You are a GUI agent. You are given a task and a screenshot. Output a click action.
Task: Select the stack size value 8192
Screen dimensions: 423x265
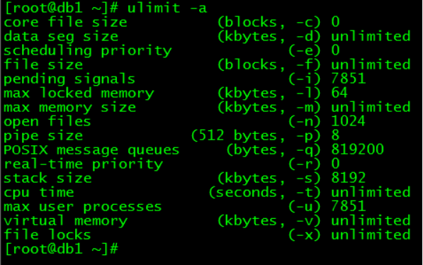click(x=349, y=178)
